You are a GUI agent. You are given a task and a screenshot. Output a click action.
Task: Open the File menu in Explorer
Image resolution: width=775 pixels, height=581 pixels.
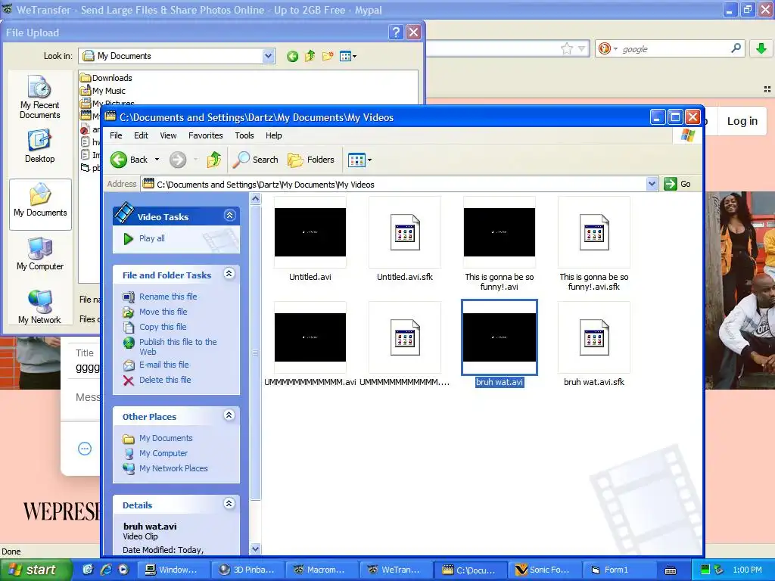[116, 135]
